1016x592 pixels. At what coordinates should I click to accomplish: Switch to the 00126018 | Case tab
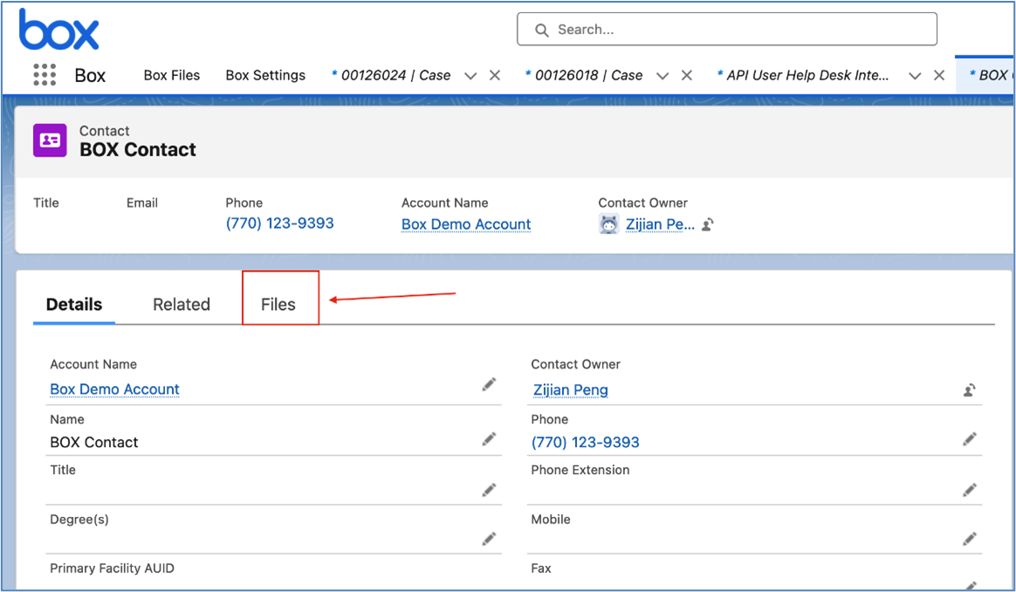click(x=584, y=75)
